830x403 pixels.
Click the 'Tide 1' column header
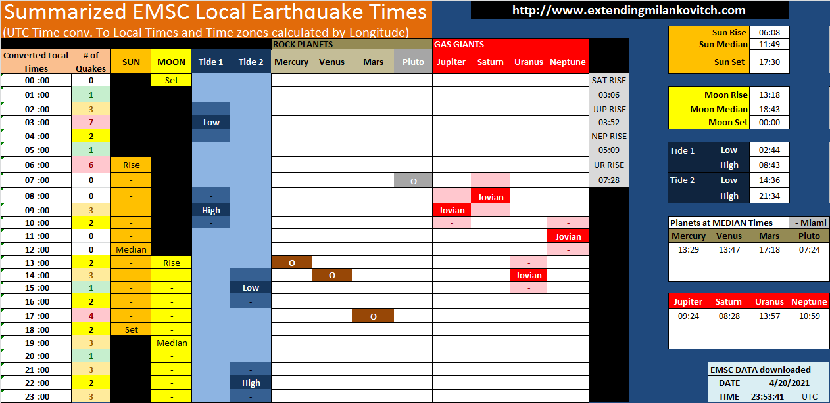[x=211, y=62]
